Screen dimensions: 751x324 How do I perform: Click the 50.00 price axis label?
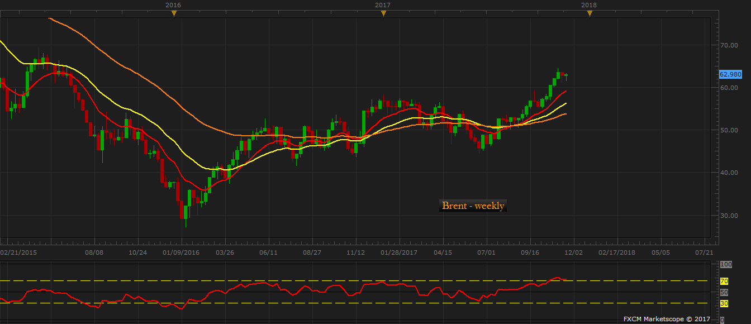(728, 130)
